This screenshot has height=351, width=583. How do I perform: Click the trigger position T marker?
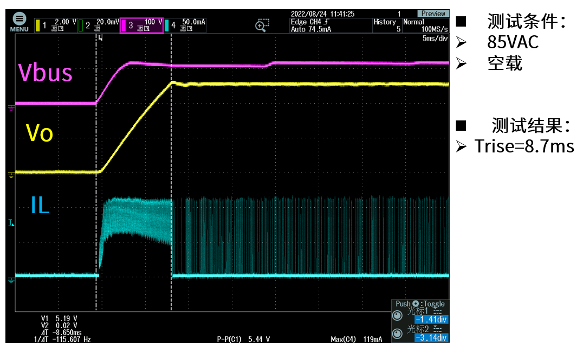100,37
